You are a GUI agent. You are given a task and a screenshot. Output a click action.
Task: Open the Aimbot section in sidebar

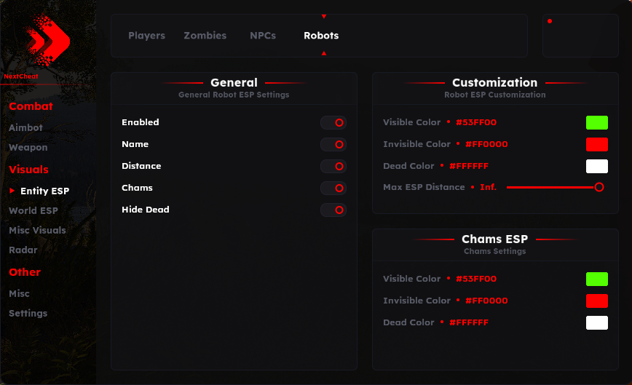[x=25, y=127]
